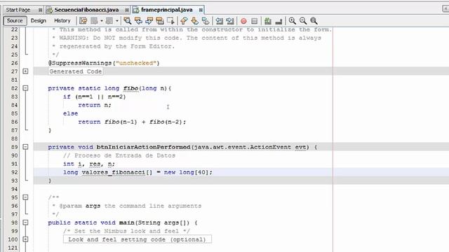Open the Back history dropdown arrow

101,20
